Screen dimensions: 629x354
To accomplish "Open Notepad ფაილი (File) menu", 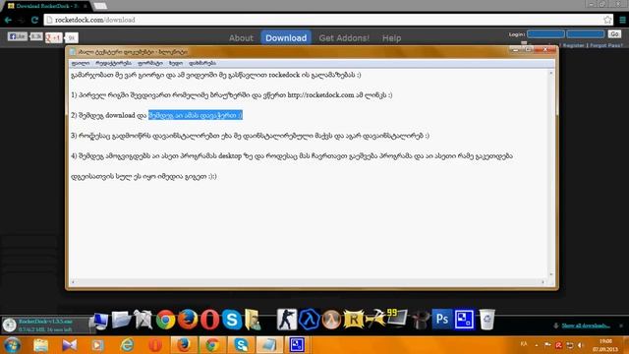I will 81,63.
